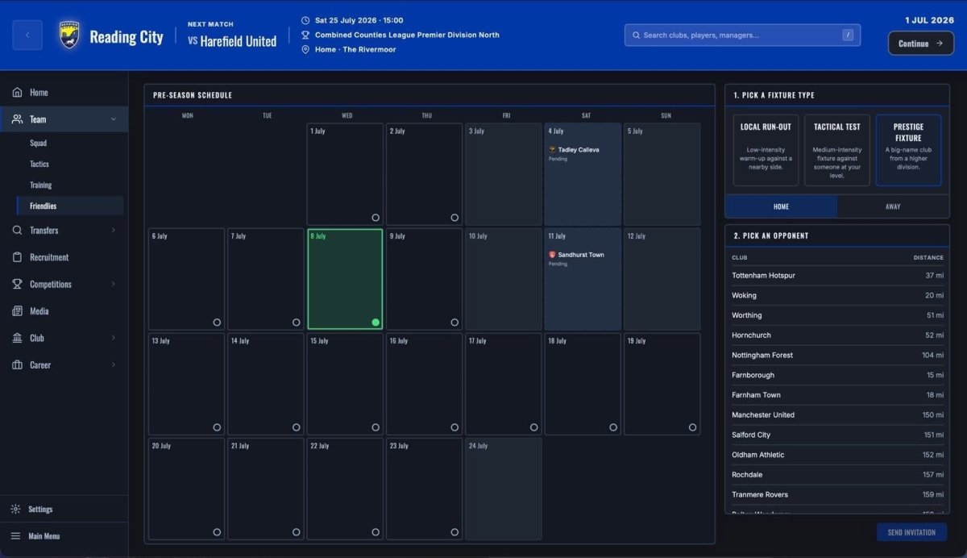Choose the Tactical Test fixture type

837,150
